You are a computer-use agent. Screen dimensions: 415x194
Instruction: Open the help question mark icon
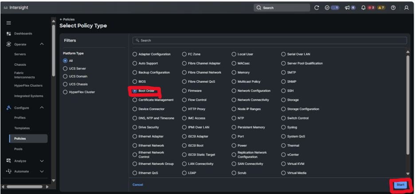coord(393,8)
